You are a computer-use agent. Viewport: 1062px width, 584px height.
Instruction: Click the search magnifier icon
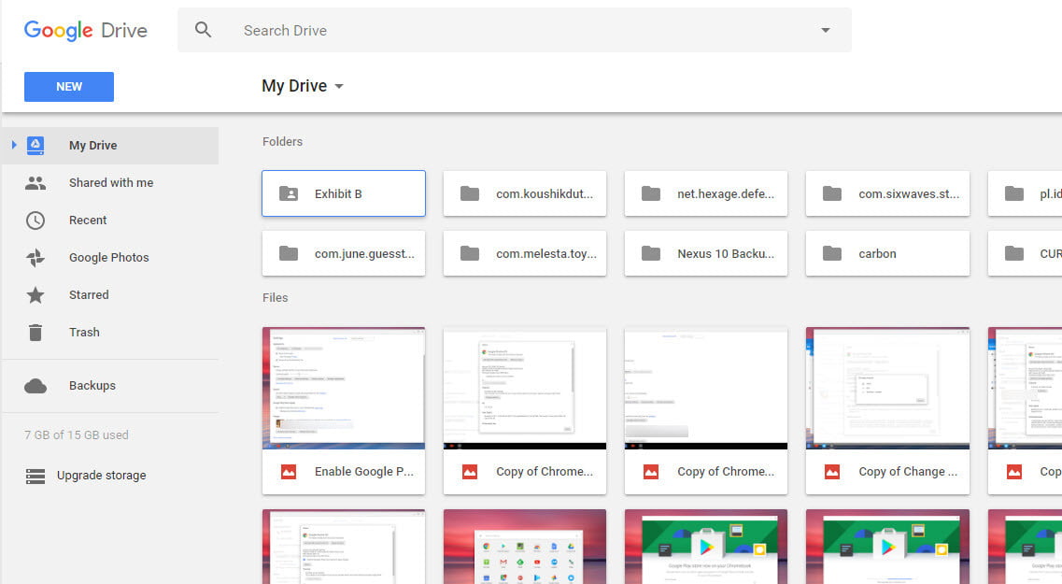coord(204,29)
